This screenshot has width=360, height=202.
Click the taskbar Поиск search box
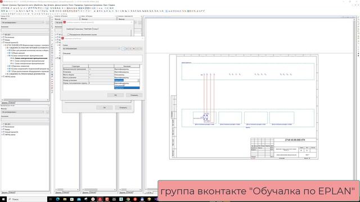coord(27,199)
